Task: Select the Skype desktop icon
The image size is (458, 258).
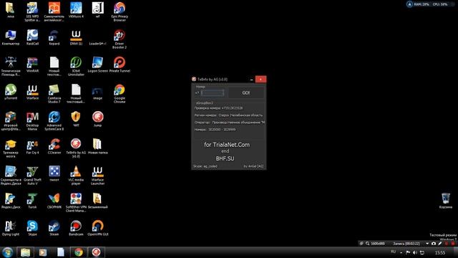Action: pyautogui.click(x=32, y=228)
